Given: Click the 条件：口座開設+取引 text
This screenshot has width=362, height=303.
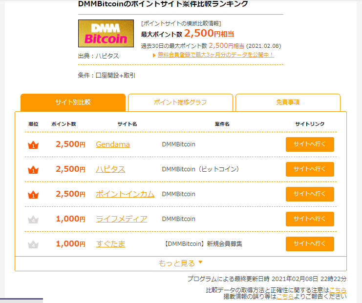Looking at the screenshot, I should (106, 76).
